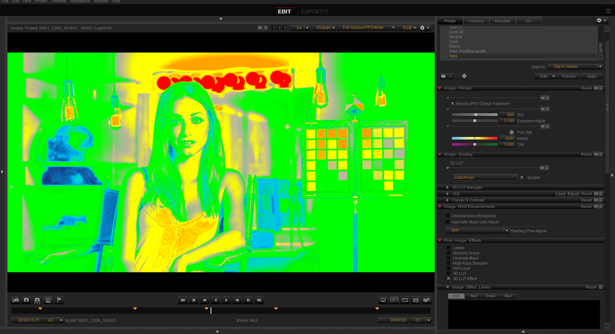615x334 pixels.
Task: Click the Kelvin color temperature slider
Action: [x=474, y=138]
